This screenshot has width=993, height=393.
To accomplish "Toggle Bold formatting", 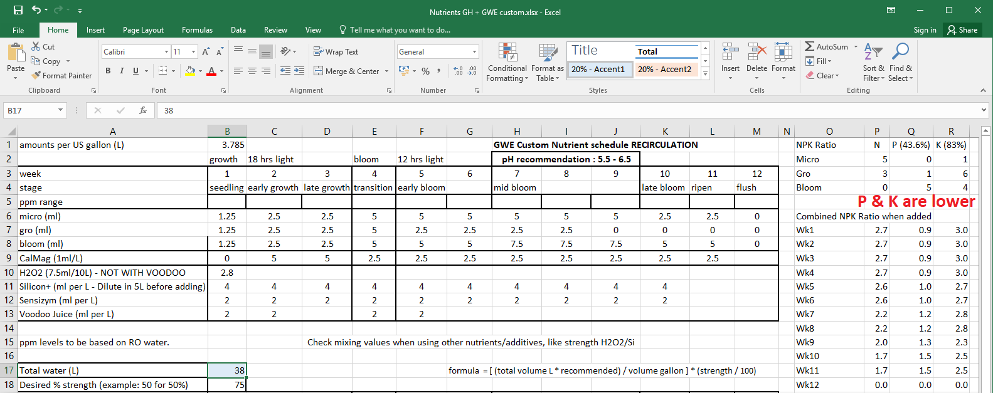I will tap(108, 71).
